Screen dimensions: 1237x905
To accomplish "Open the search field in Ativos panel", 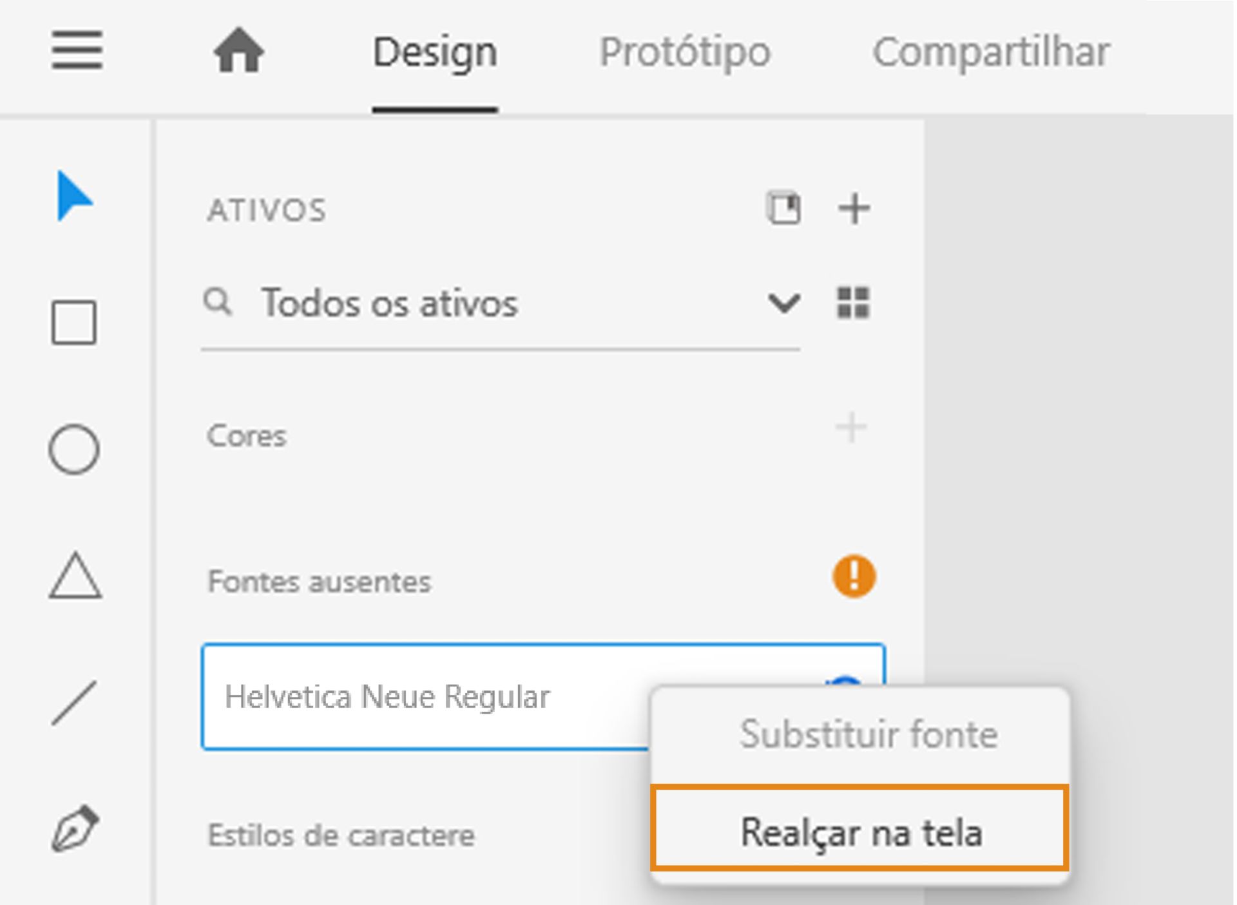I will click(x=218, y=303).
